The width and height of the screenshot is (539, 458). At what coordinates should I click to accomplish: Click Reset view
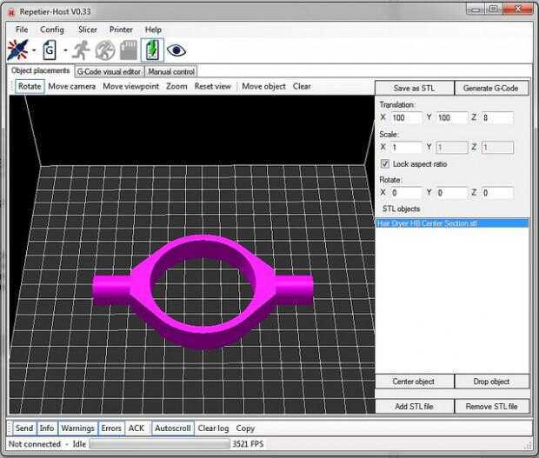213,86
